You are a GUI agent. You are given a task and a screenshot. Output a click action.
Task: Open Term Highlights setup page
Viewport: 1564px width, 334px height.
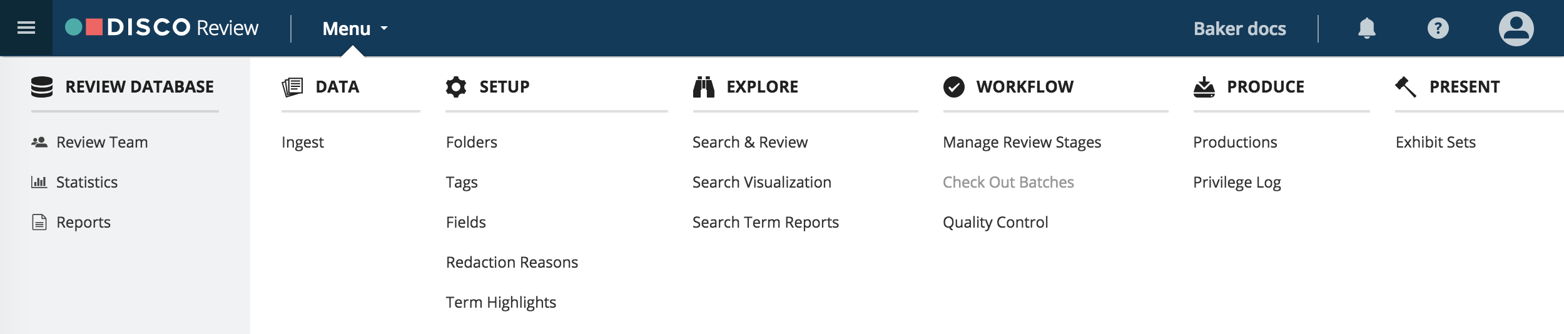[x=501, y=303]
